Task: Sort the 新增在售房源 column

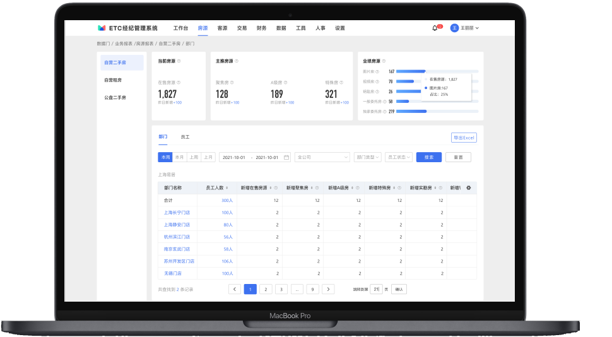Action: 271,188
